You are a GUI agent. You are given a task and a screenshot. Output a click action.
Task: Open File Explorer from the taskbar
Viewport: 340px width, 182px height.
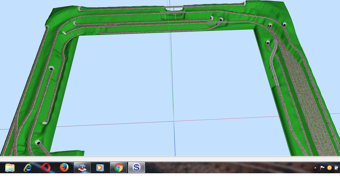click(x=10, y=167)
